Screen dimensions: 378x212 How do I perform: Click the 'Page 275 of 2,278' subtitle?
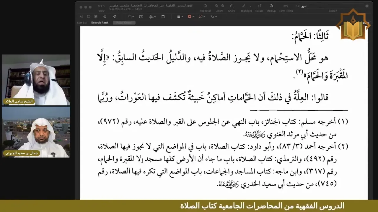(119, 9)
